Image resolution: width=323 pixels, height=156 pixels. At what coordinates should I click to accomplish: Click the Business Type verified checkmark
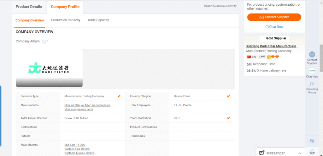coord(119,96)
